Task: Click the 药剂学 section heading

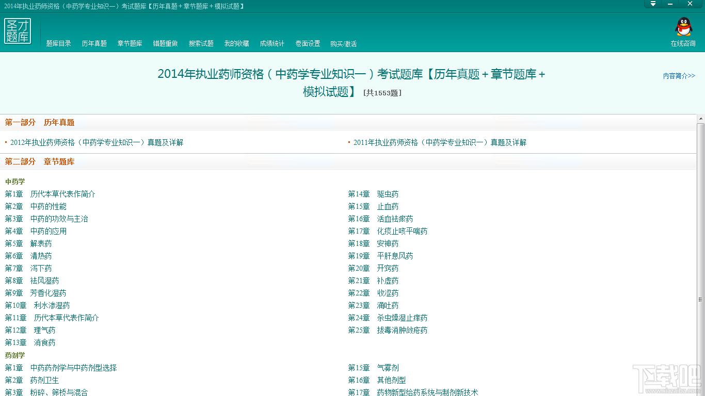Action: coord(15,355)
